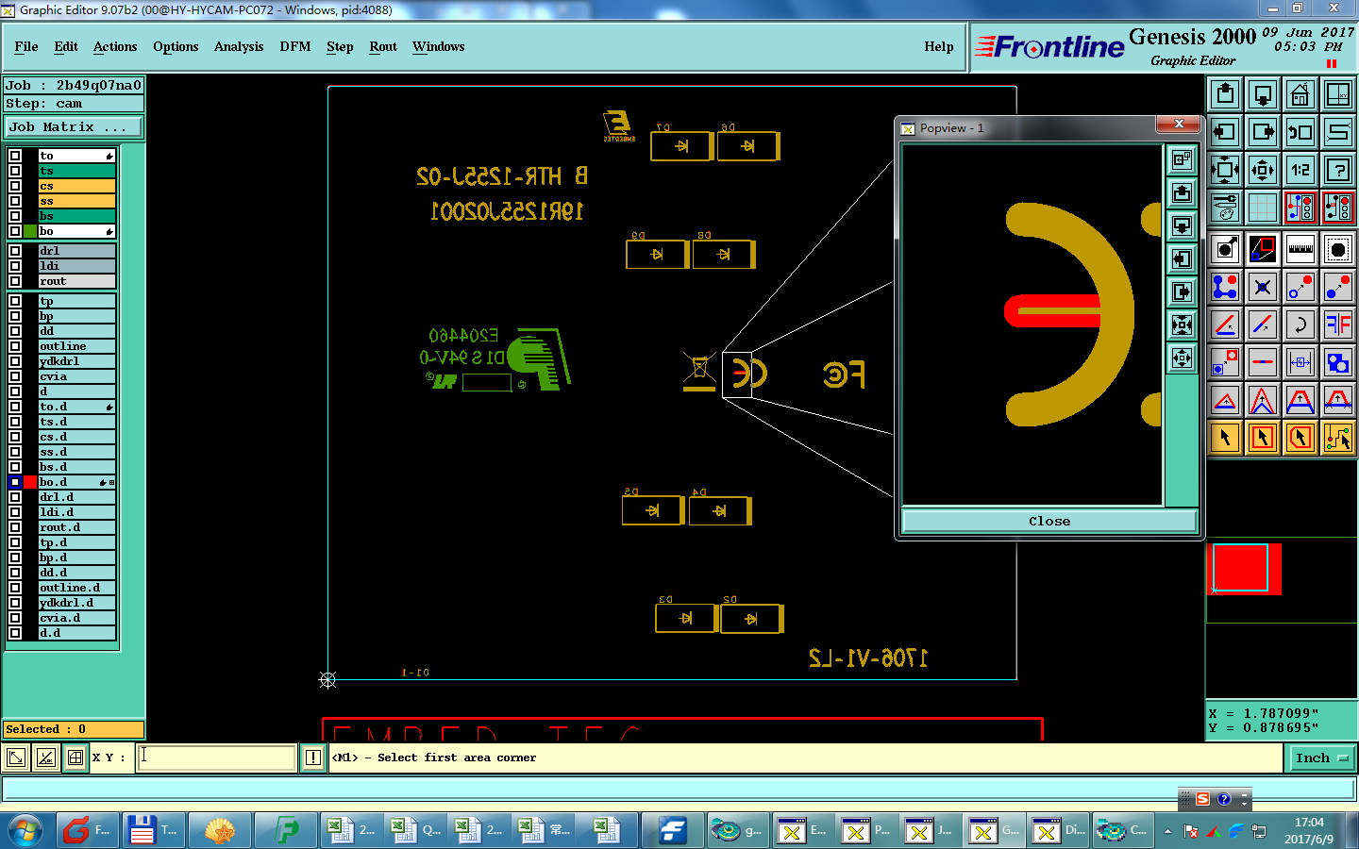Viewport: 1359px width, 849px height.
Task: Click the red-blue angle line tool
Action: click(x=1225, y=325)
